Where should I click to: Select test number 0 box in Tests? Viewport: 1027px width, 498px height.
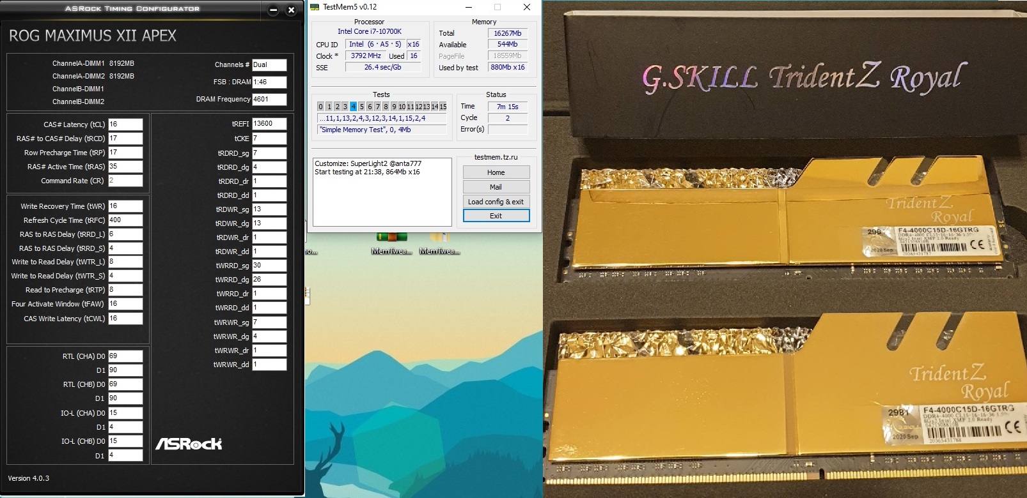(320, 107)
